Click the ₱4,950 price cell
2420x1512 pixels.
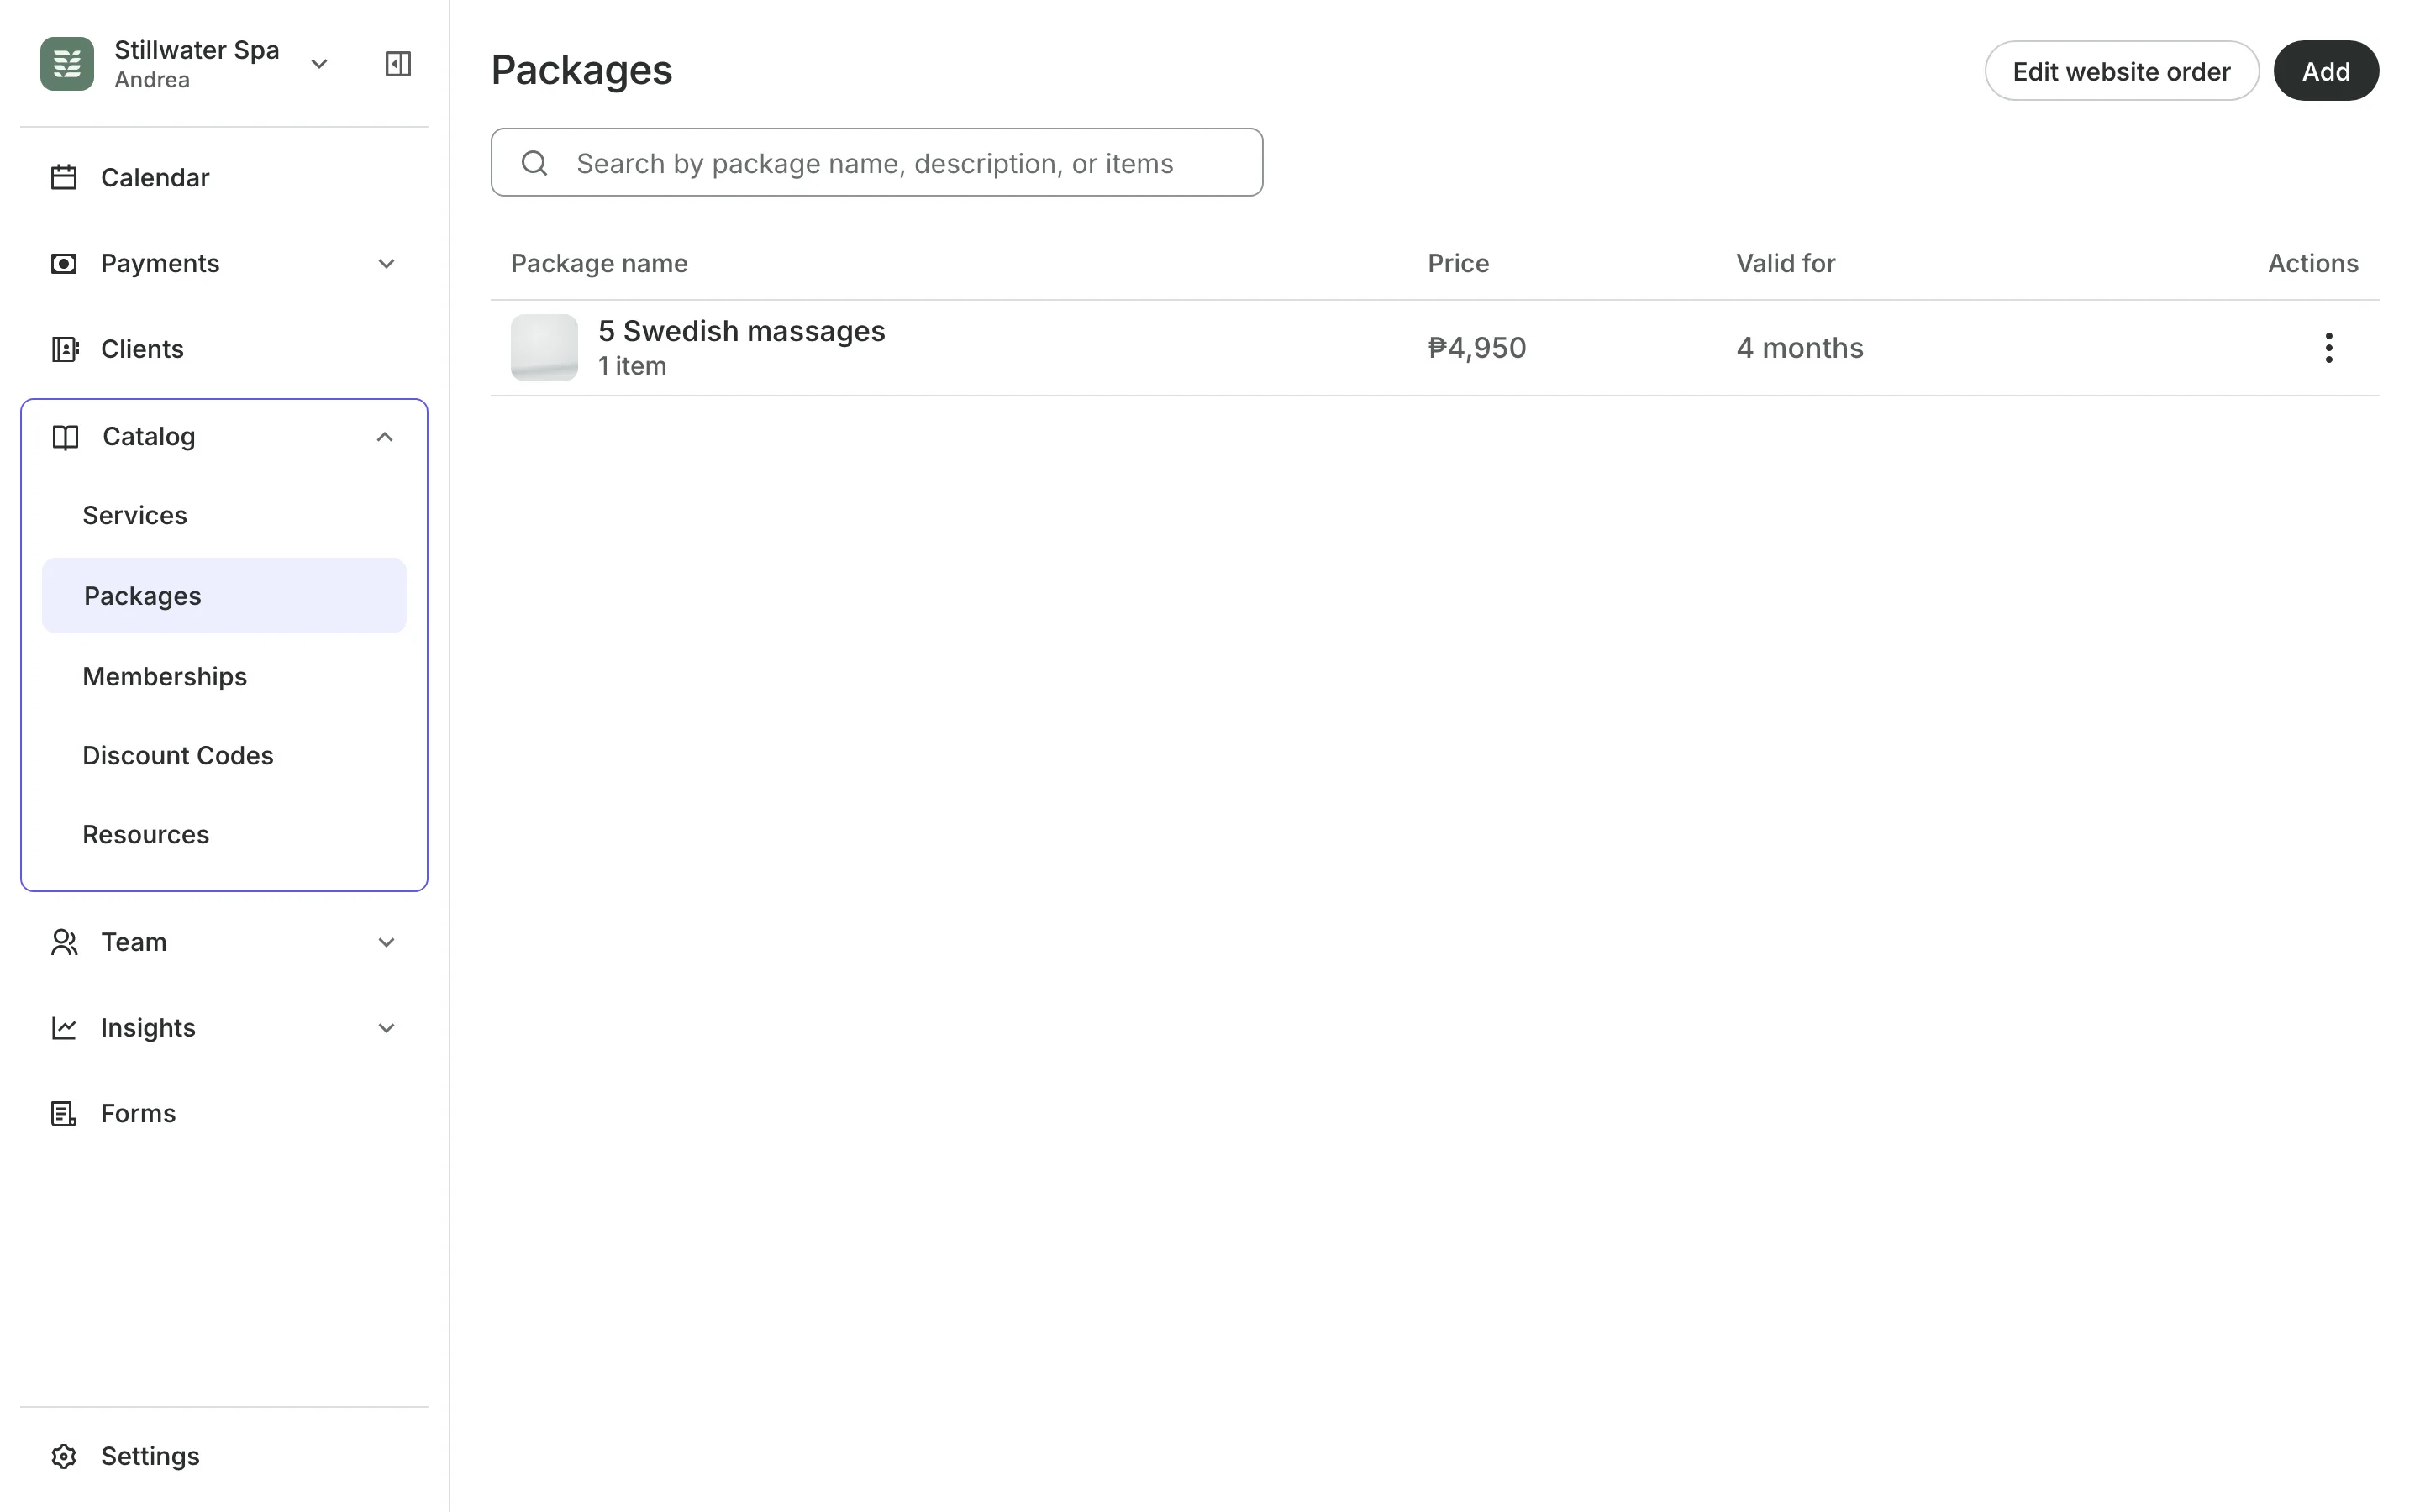[1476, 348]
